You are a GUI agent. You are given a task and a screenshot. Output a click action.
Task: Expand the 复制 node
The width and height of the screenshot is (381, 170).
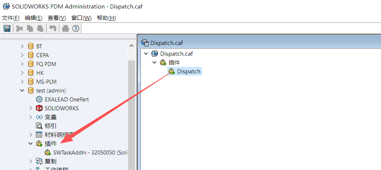(31, 161)
